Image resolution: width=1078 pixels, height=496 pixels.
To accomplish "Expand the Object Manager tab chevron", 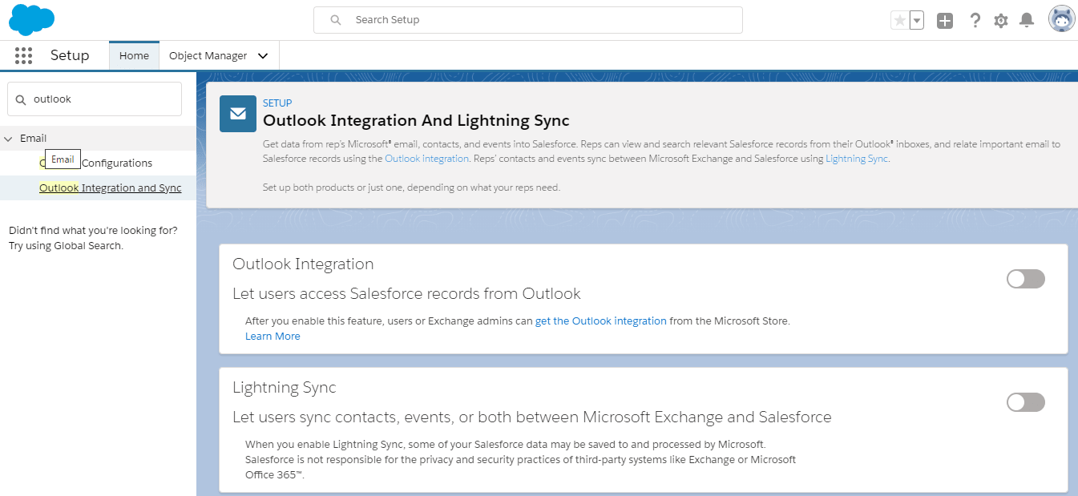I will click(x=263, y=56).
